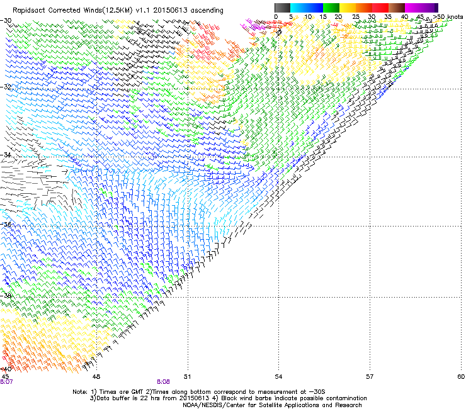Click the latitude label '-30'
This screenshot has height=409, width=466.
(6, 21)
